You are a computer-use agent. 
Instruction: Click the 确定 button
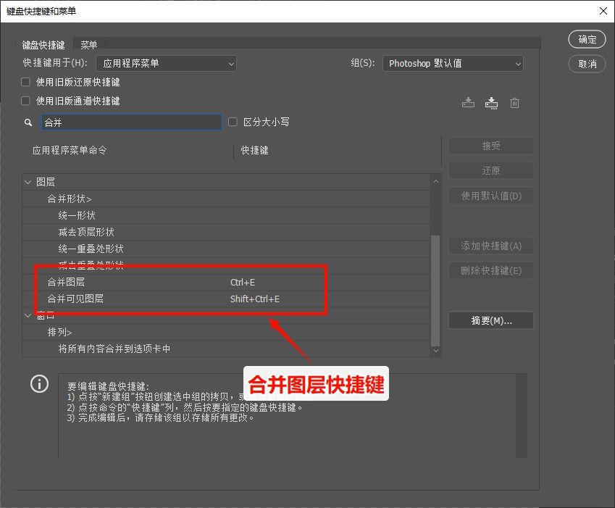(587, 39)
